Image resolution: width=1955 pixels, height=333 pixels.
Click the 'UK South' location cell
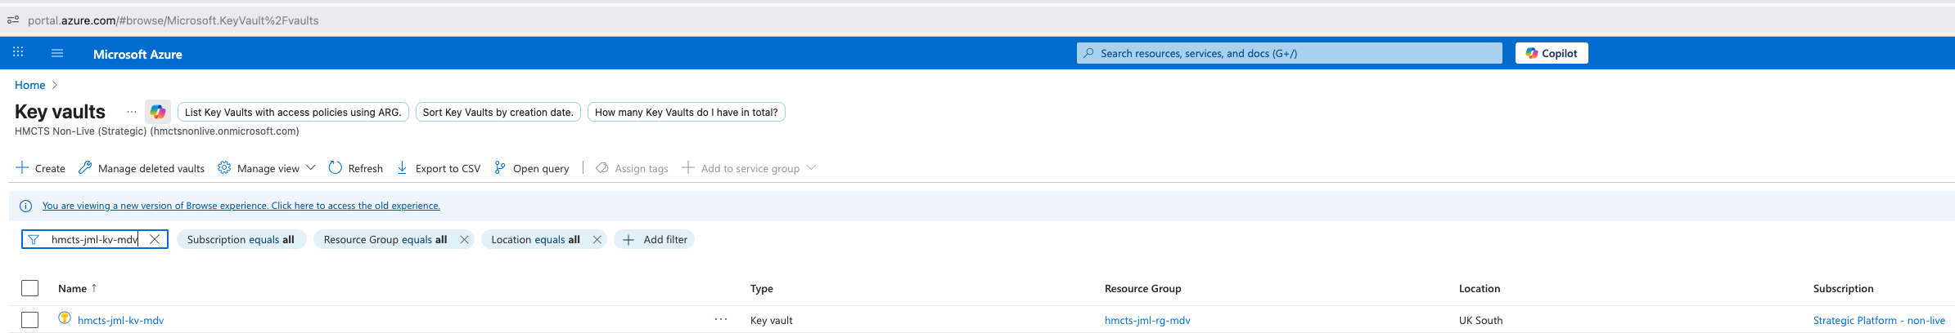click(x=1480, y=320)
